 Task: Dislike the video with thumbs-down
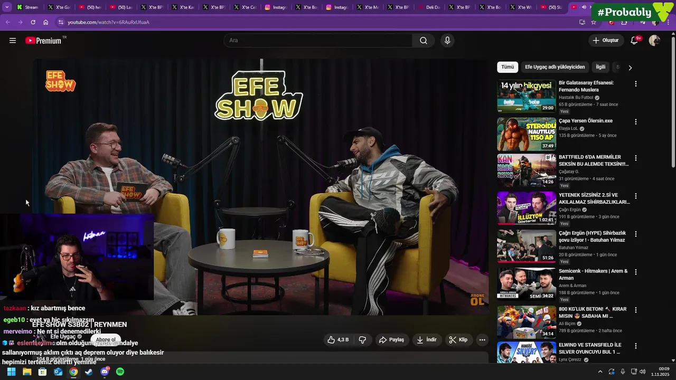[x=362, y=340]
